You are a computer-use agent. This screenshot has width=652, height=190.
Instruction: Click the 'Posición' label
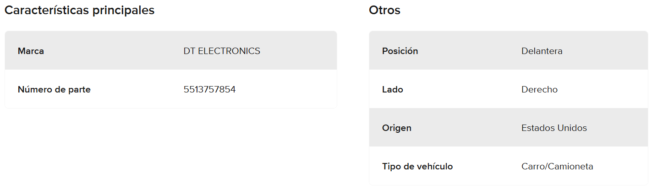(400, 51)
